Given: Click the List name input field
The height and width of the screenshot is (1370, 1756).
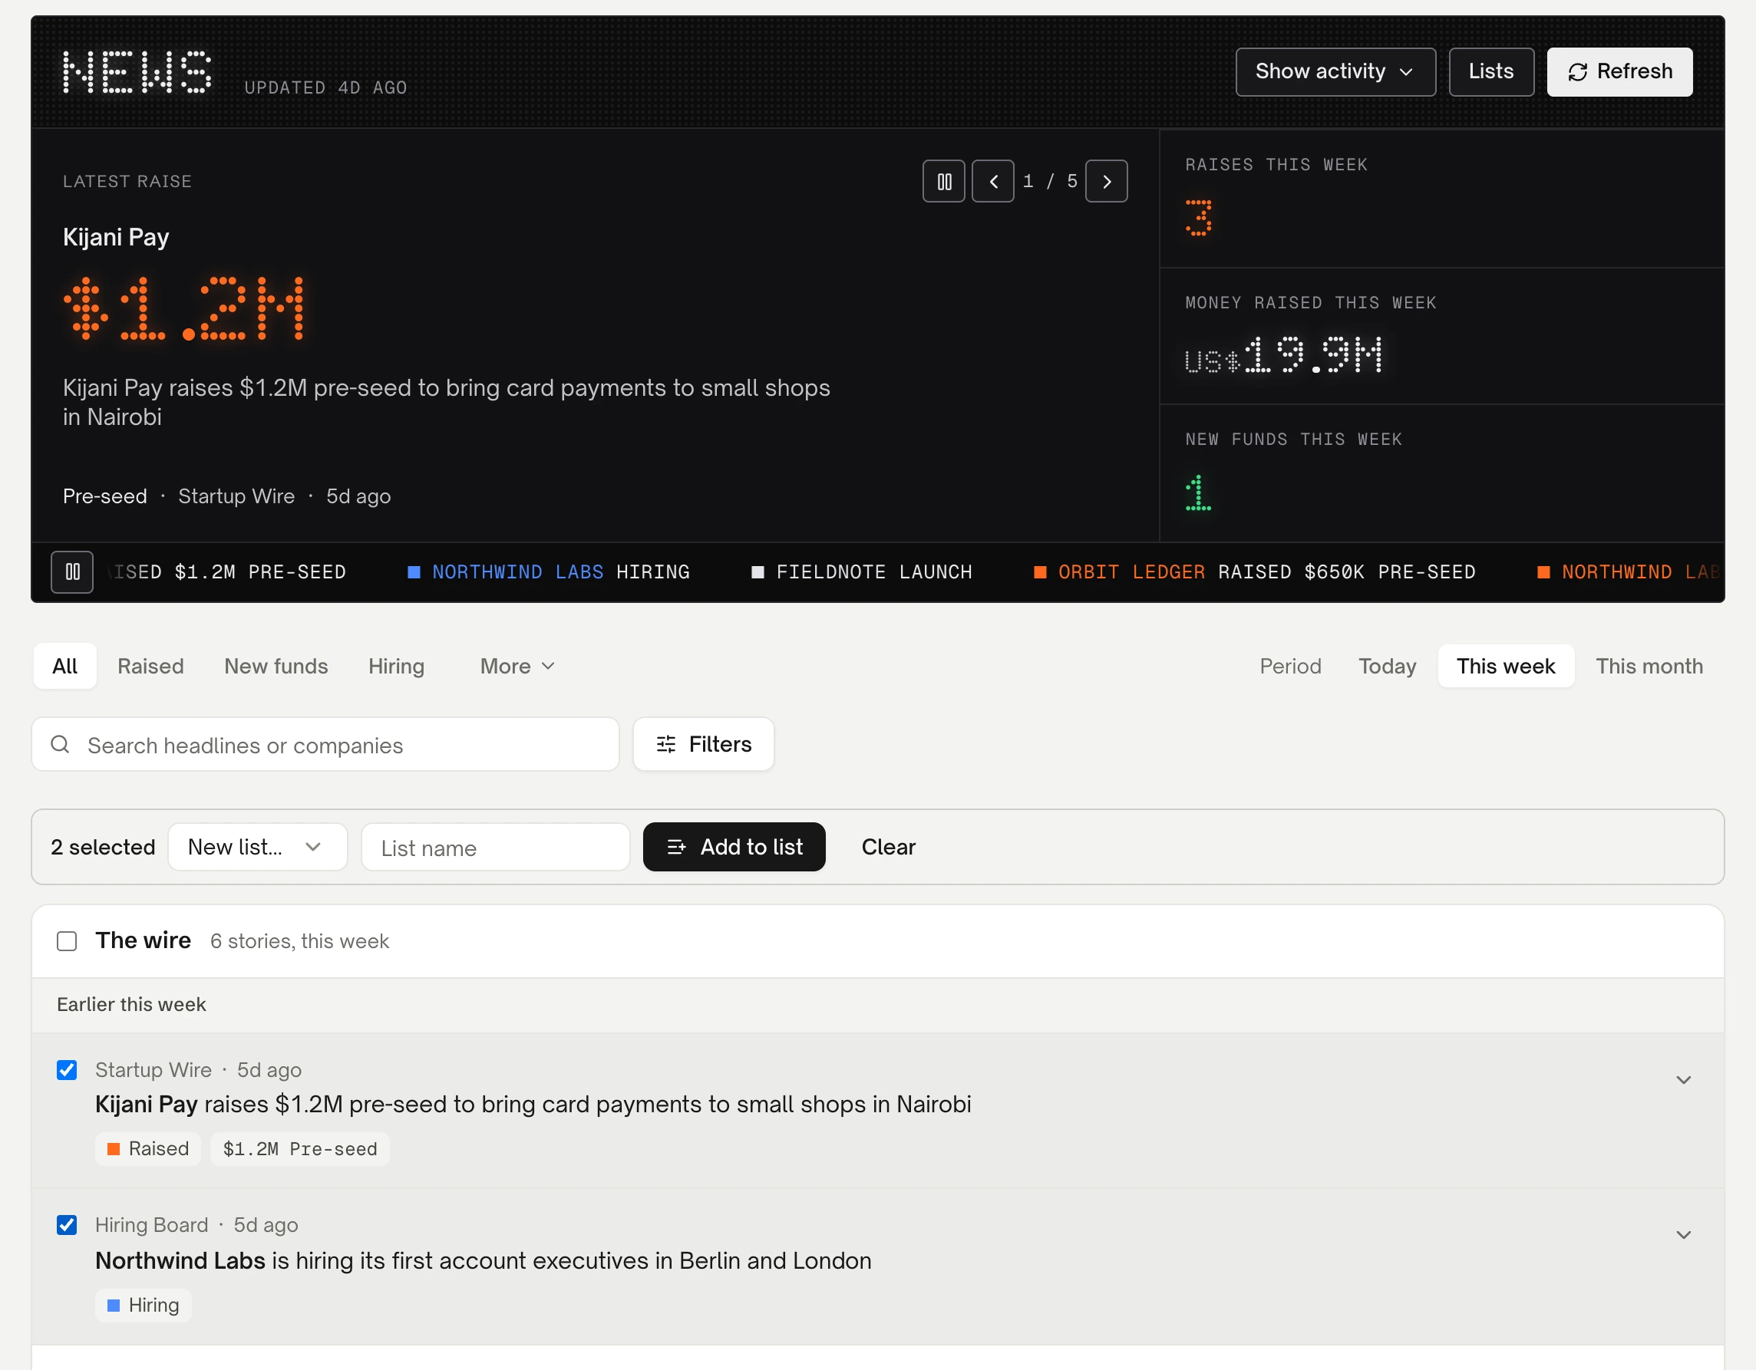Looking at the screenshot, I should pos(495,847).
